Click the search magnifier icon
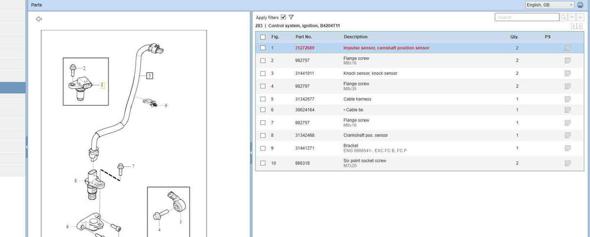The height and width of the screenshot is (237, 590). pyautogui.click(x=563, y=18)
